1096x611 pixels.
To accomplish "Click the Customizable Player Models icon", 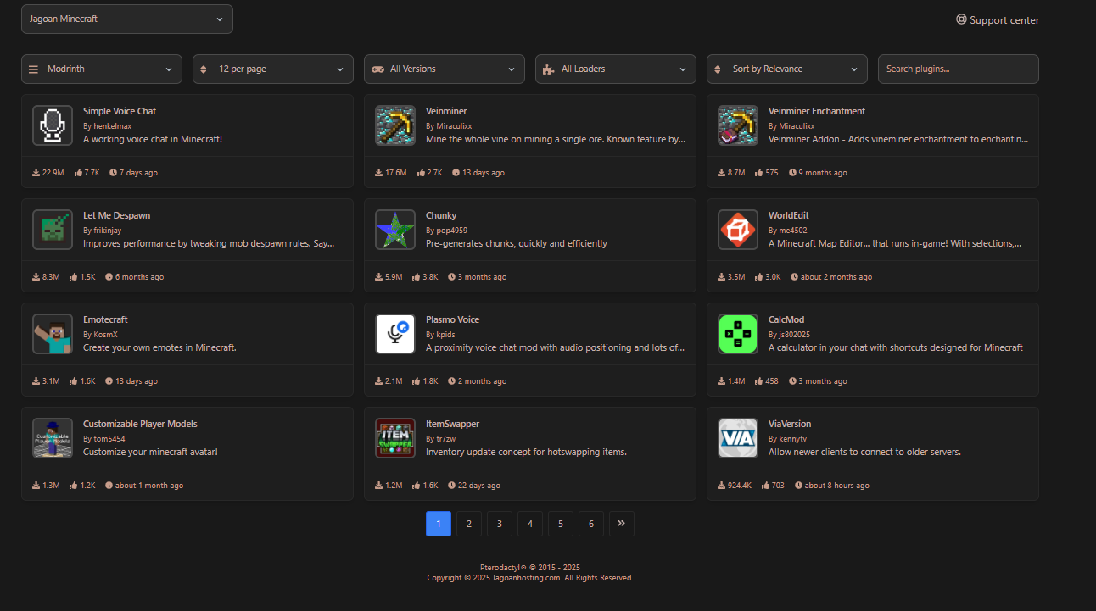I will tap(53, 438).
